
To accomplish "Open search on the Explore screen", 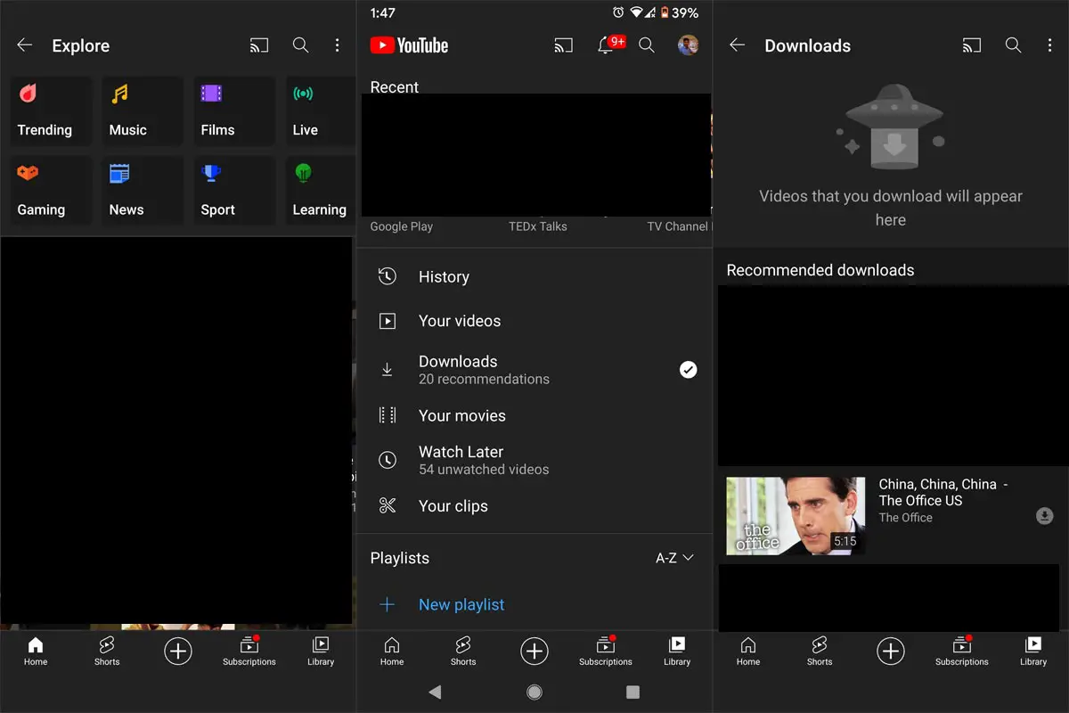I will click(x=301, y=45).
